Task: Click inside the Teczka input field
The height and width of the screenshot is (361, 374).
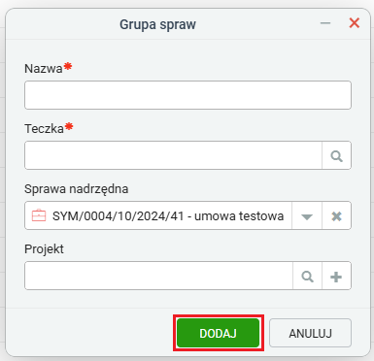Action: click(x=173, y=155)
